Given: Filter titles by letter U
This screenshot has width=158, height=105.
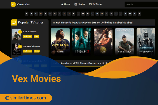Looking at the screenshot, I should point(121,14).
